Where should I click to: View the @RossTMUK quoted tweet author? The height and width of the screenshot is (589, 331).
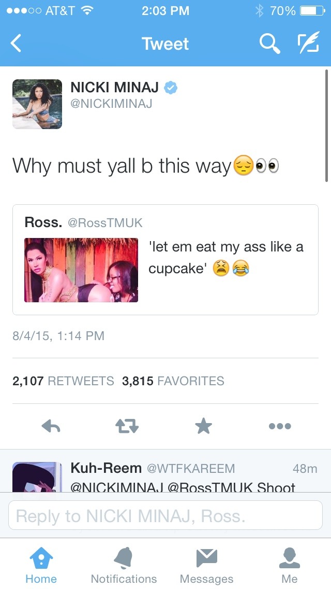click(105, 223)
